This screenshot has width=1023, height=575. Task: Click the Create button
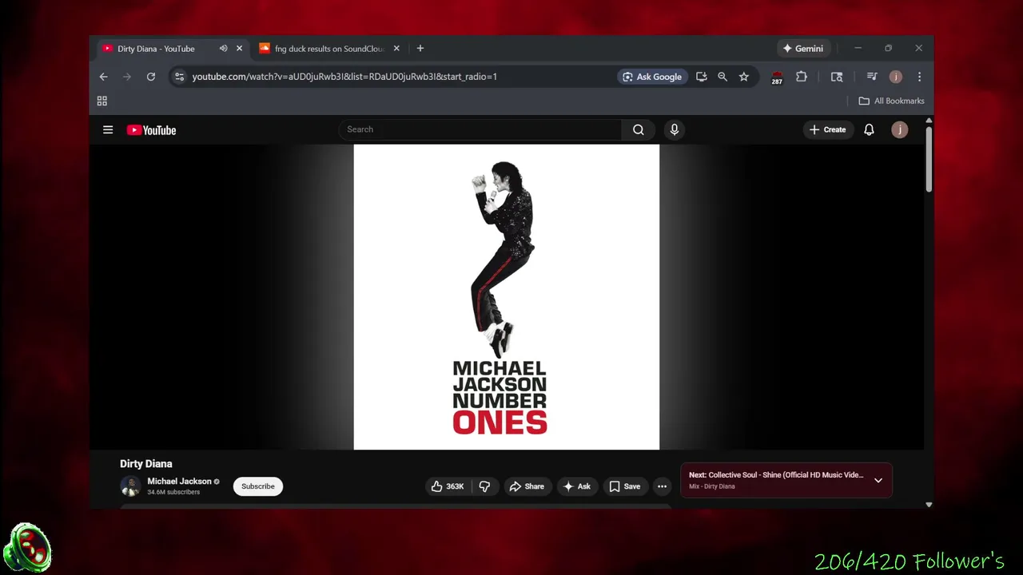[827, 129]
